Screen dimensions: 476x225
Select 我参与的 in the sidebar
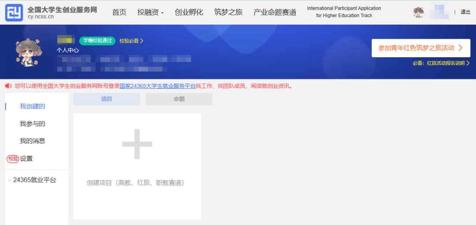tap(32, 124)
